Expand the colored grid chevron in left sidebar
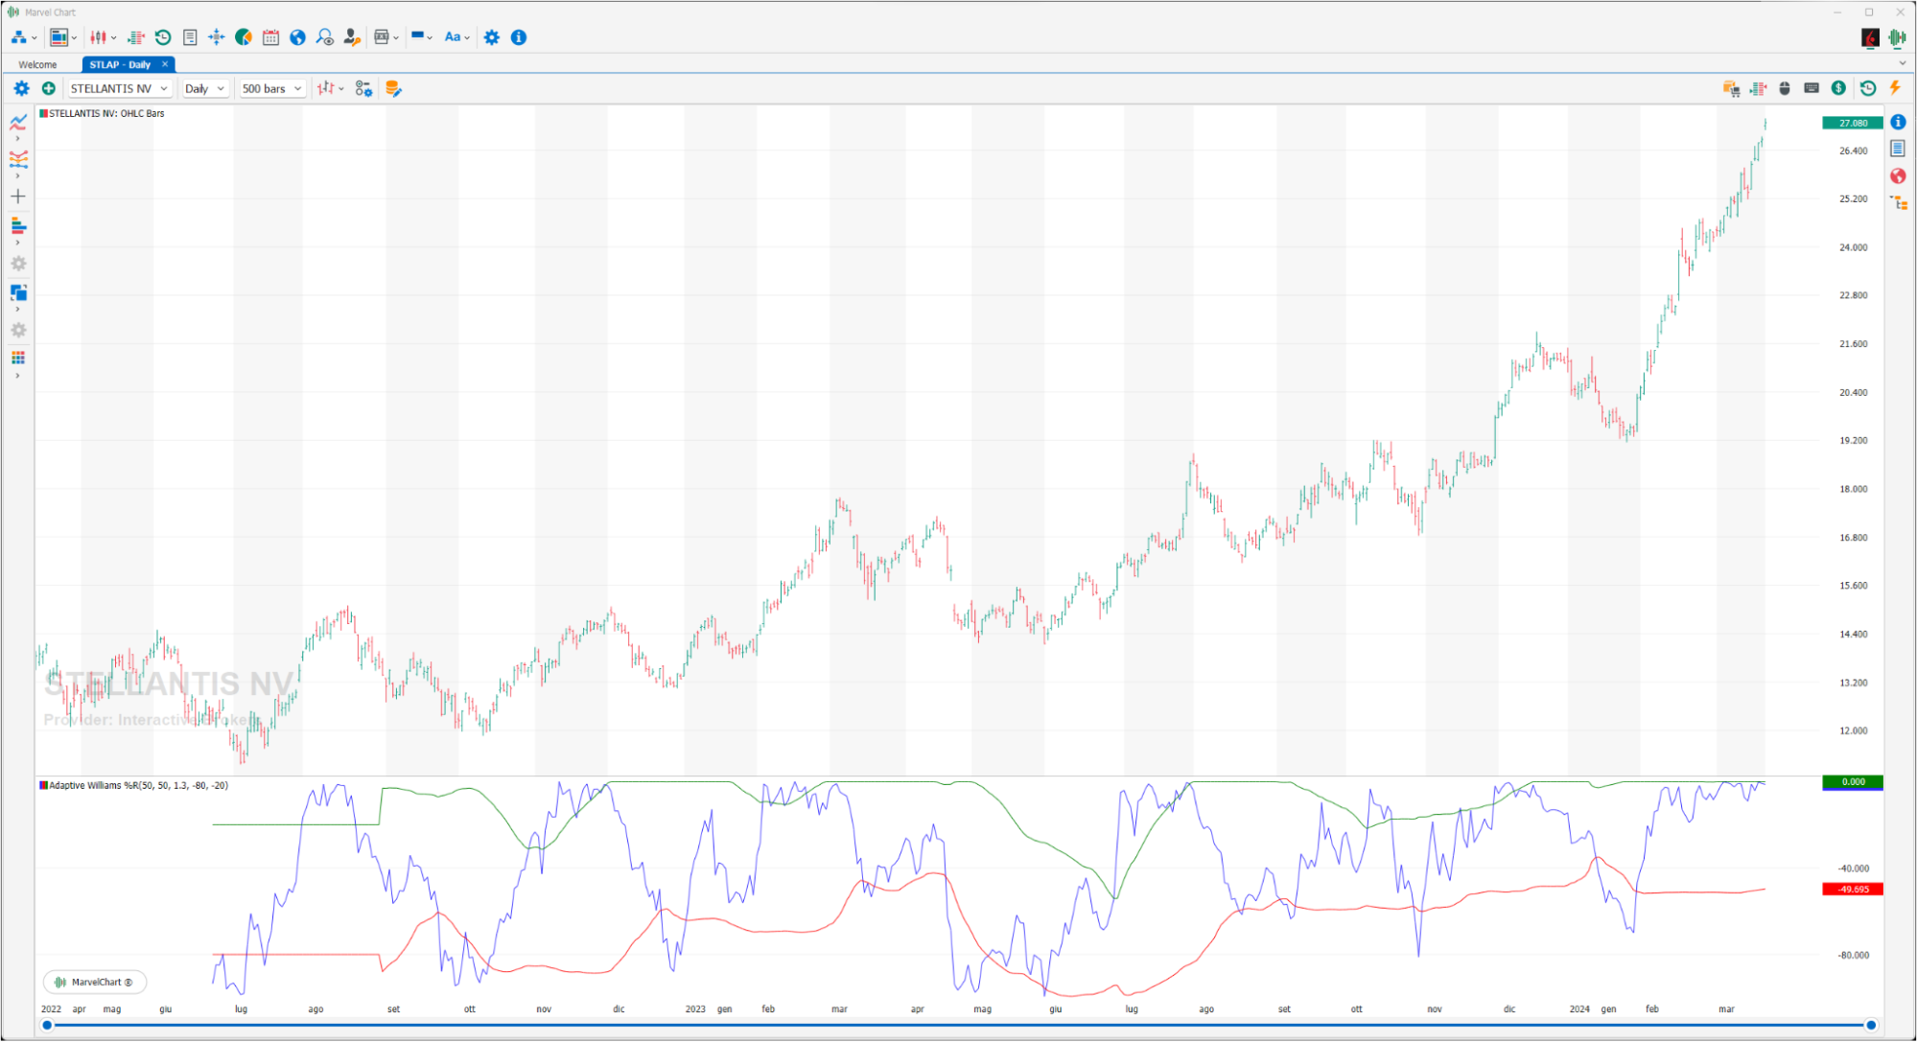Viewport: 1917px width, 1042px height. click(18, 376)
